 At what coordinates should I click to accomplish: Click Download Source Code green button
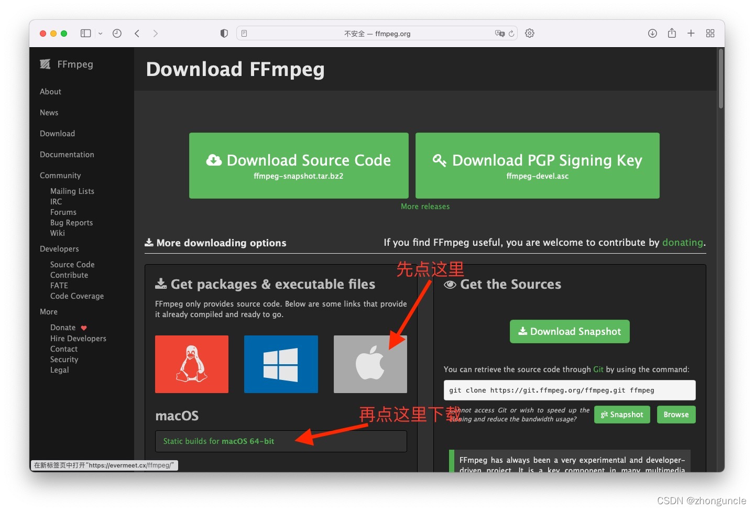pos(299,166)
